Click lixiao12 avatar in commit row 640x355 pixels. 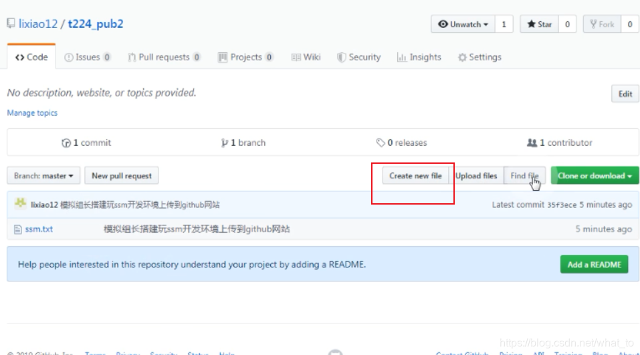(21, 203)
